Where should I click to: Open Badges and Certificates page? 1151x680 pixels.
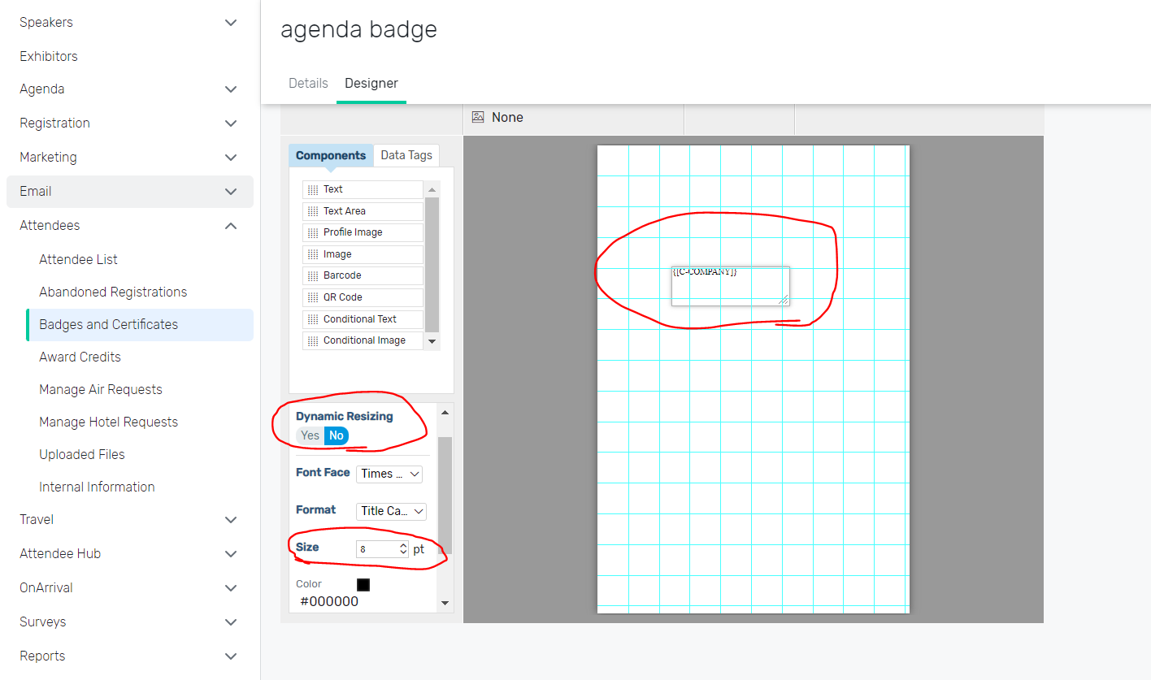(140, 324)
